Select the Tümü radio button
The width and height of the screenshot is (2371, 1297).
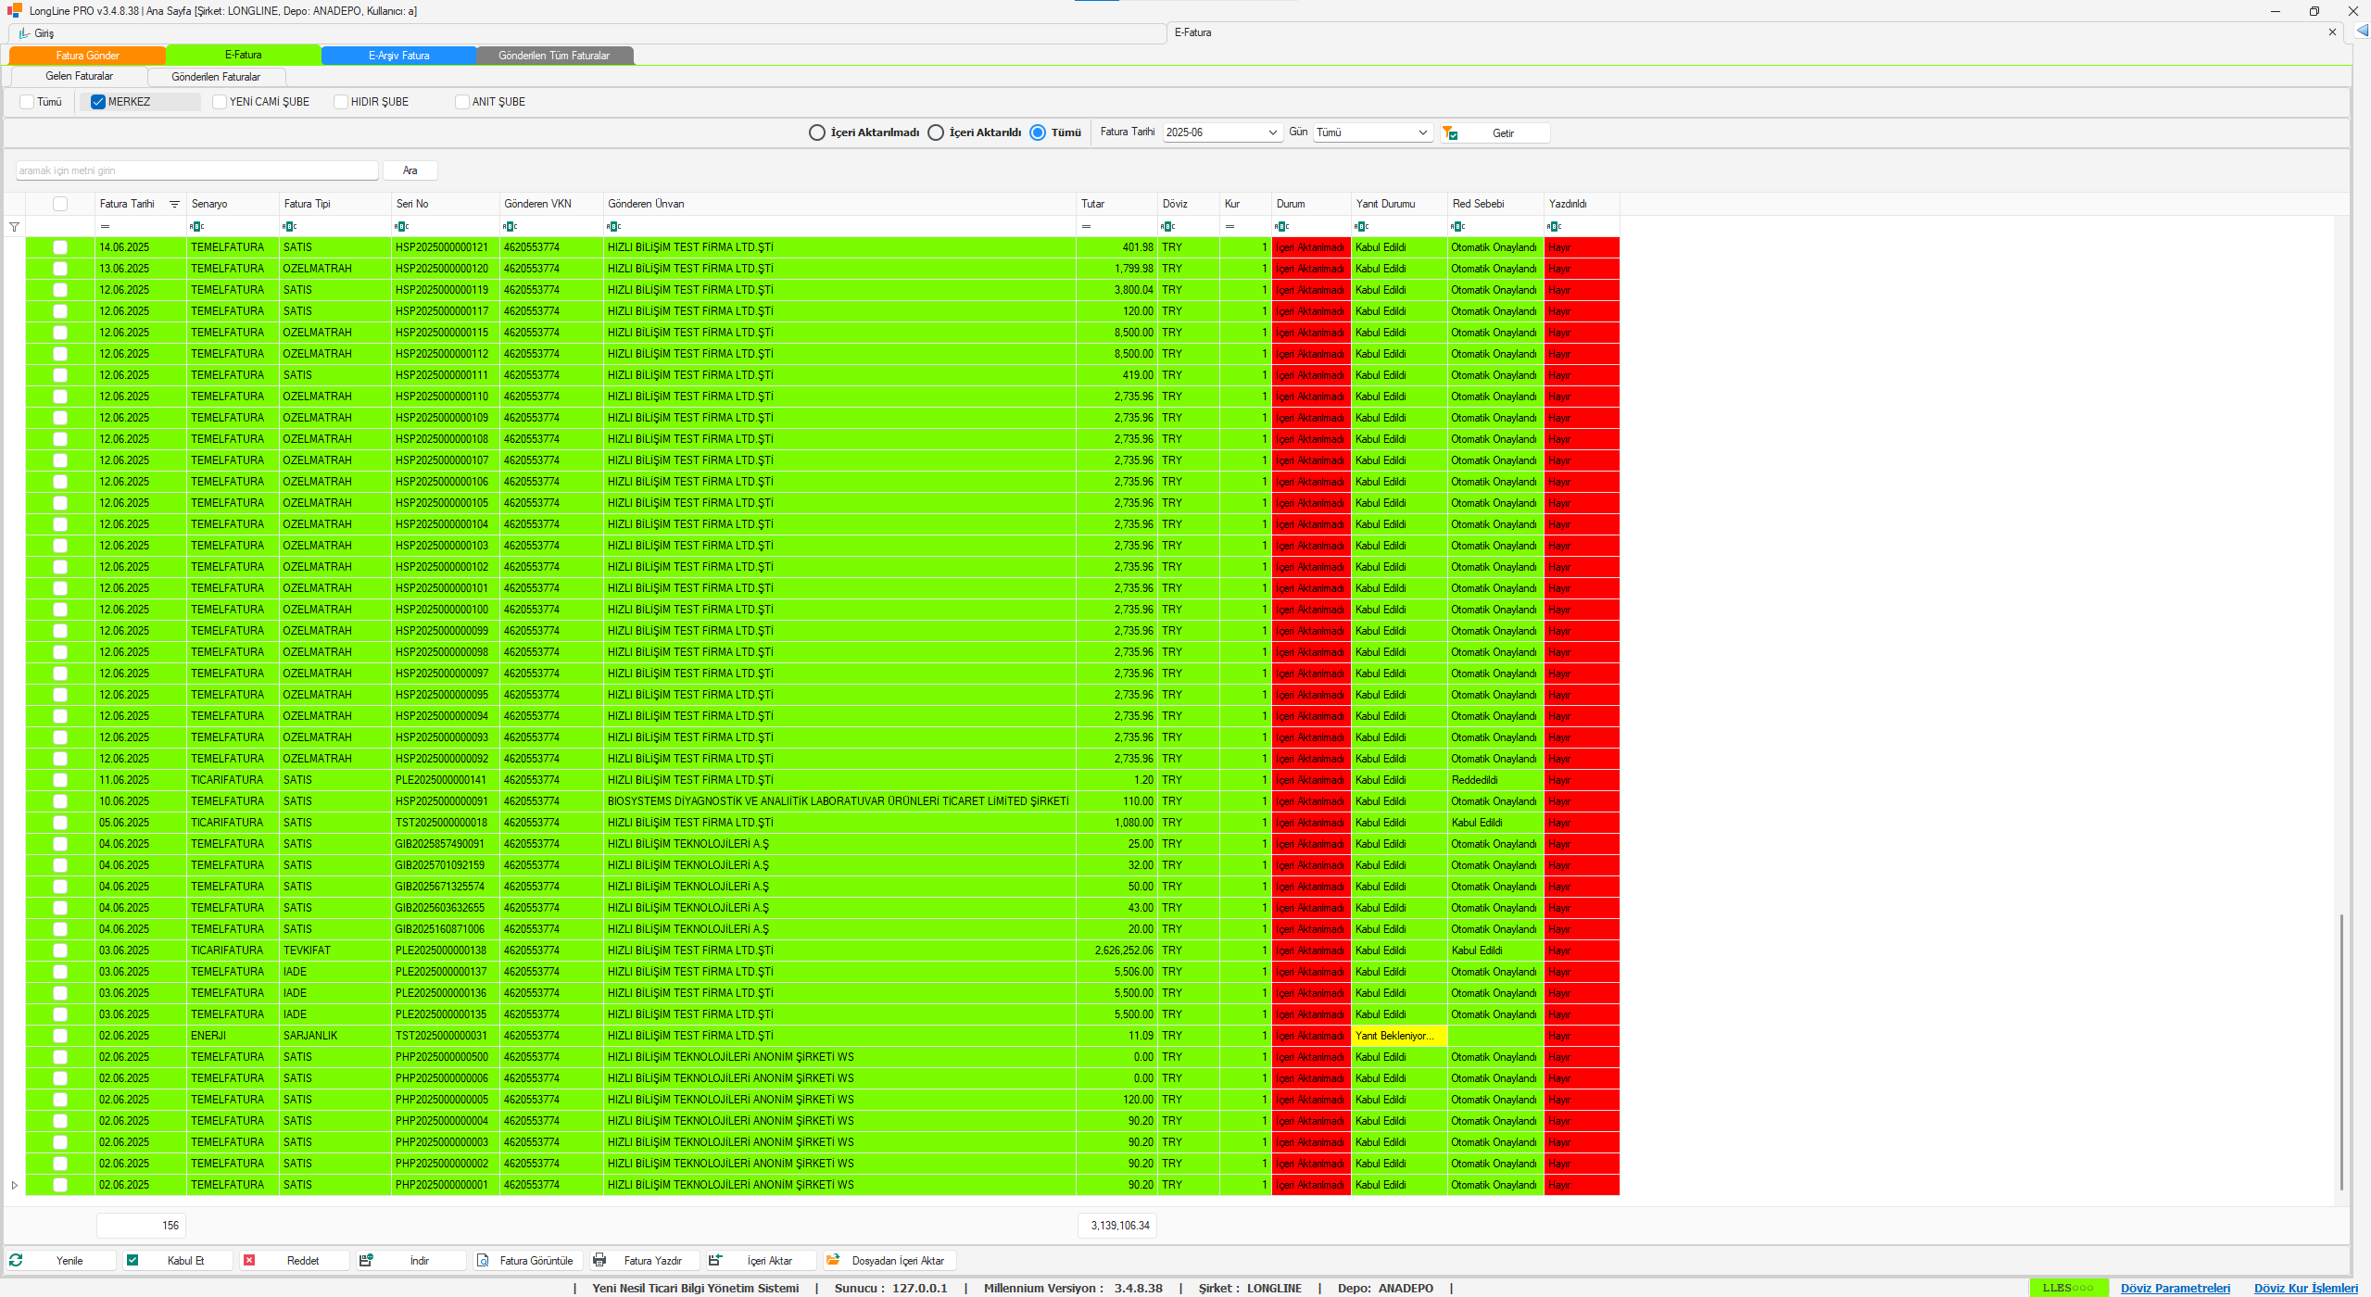tap(1038, 132)
